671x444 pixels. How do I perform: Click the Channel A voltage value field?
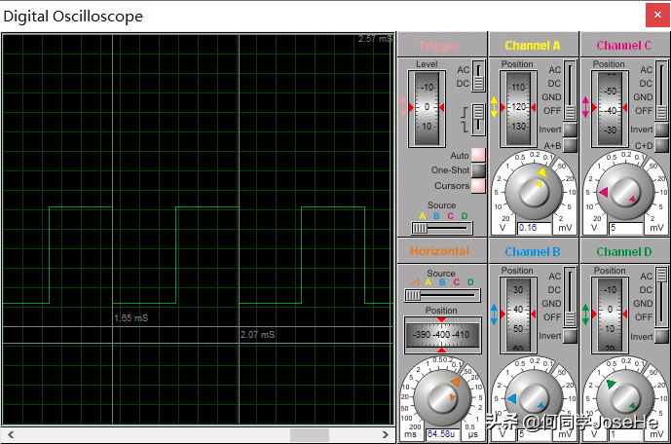point(535,228)
